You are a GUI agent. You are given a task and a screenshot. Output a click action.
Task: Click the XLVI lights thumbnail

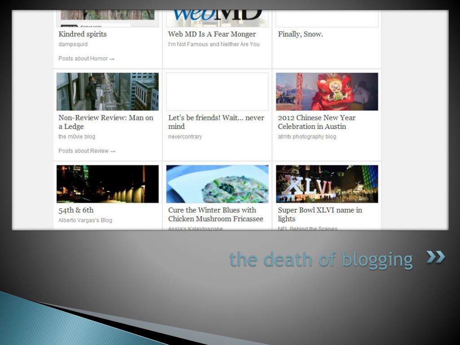click(x=327, y=184)
